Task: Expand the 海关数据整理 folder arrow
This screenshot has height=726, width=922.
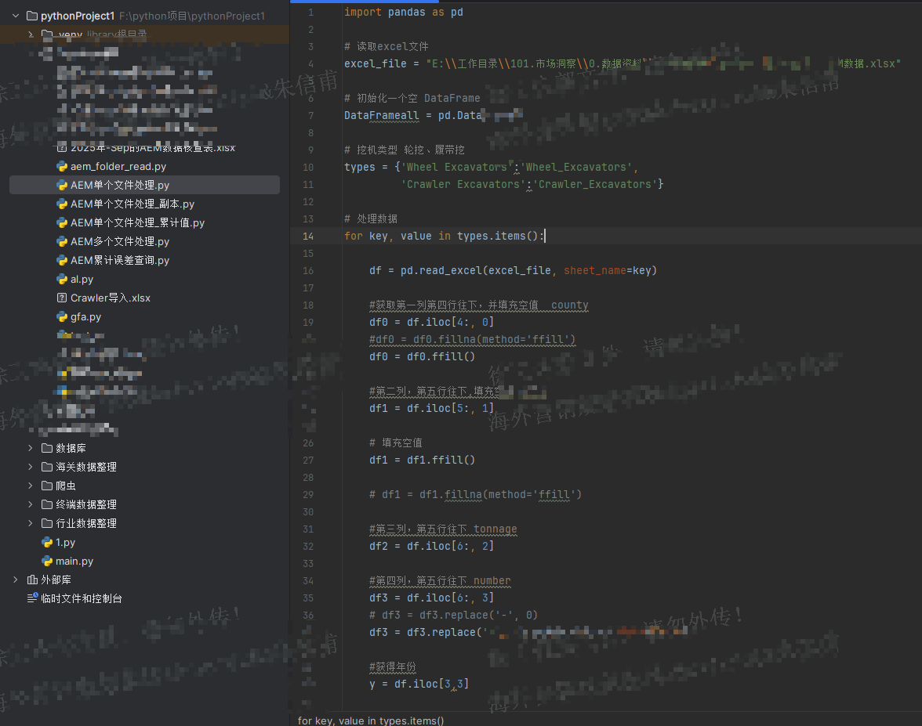Action: (30, 467)
